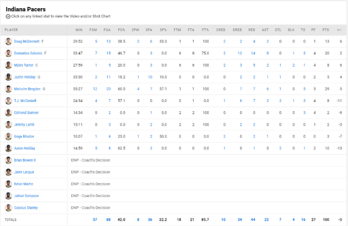Click Cassius Stanley's player photo
The image size is (348, 226).
coord(9,207)
